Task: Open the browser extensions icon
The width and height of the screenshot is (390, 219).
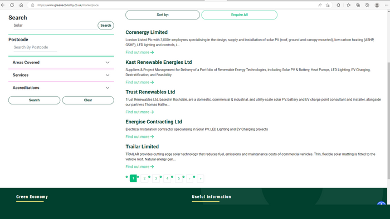Action: click(x=338, y=5)
